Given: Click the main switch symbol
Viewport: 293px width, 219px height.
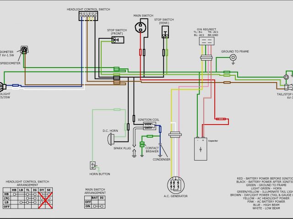Looking at the screenshot, I should 142,27.
